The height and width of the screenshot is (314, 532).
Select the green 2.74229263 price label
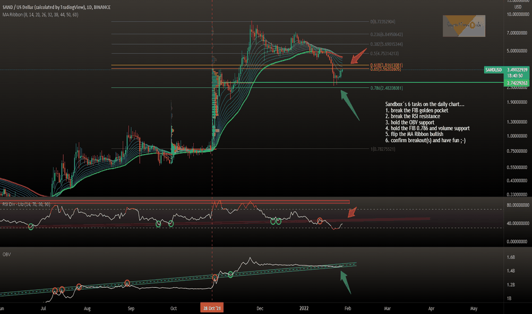point(517,82)
